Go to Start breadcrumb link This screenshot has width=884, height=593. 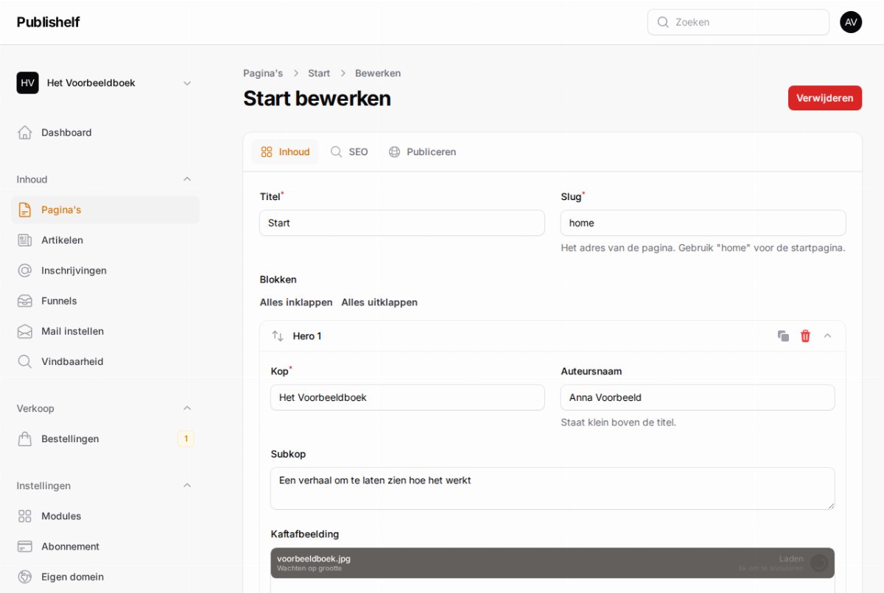click(319, 73)
